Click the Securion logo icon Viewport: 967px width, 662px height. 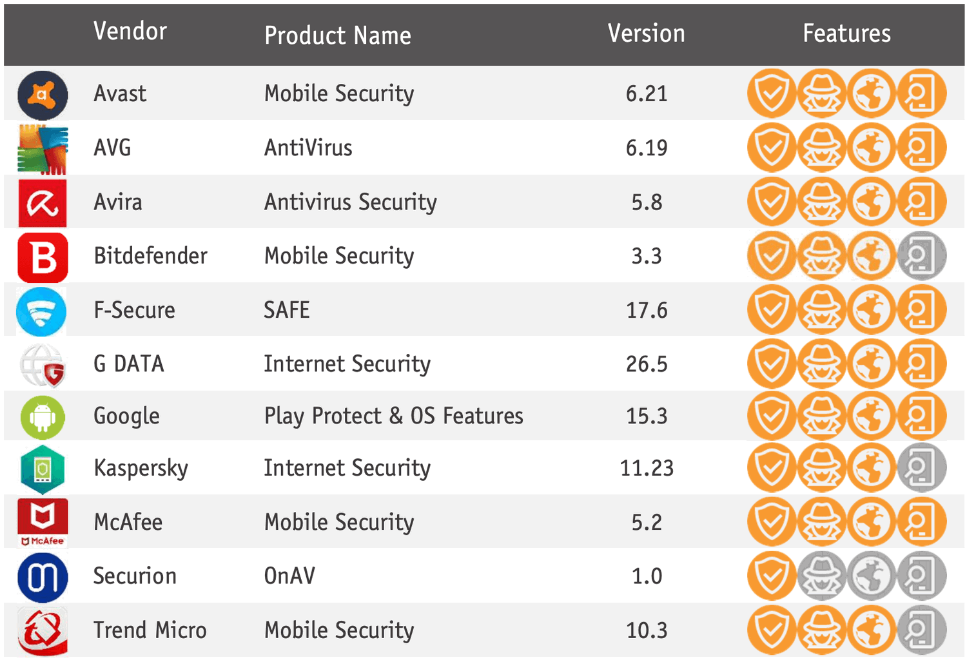[43, 577]
